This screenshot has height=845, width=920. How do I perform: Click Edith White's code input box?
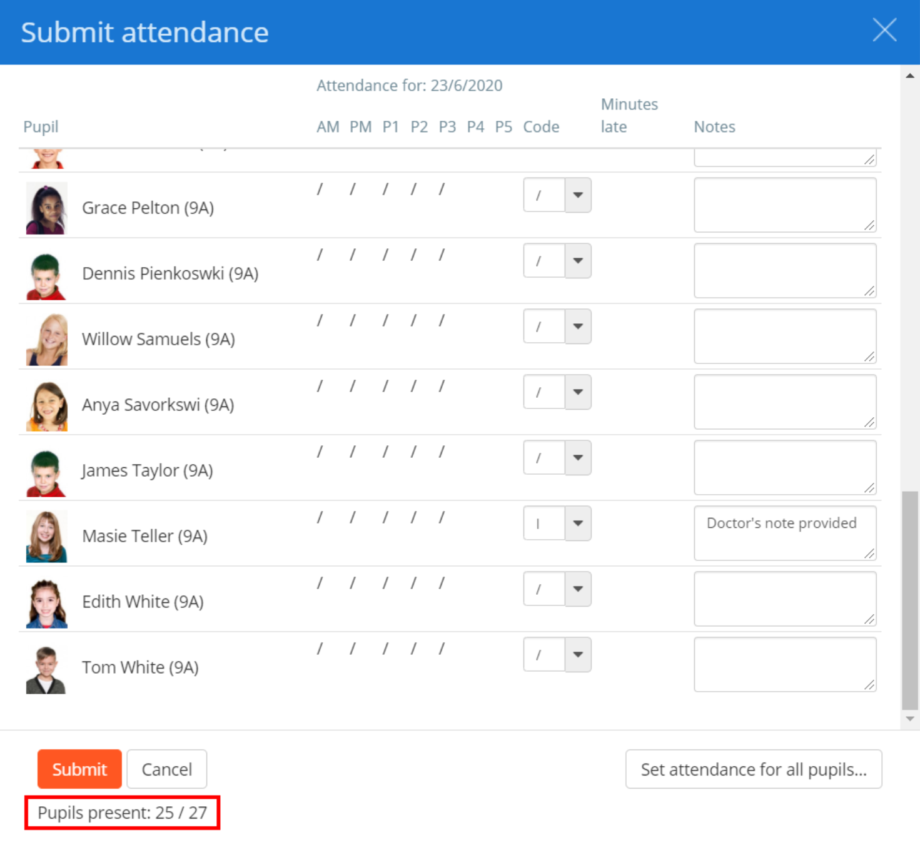coord(542,589)
